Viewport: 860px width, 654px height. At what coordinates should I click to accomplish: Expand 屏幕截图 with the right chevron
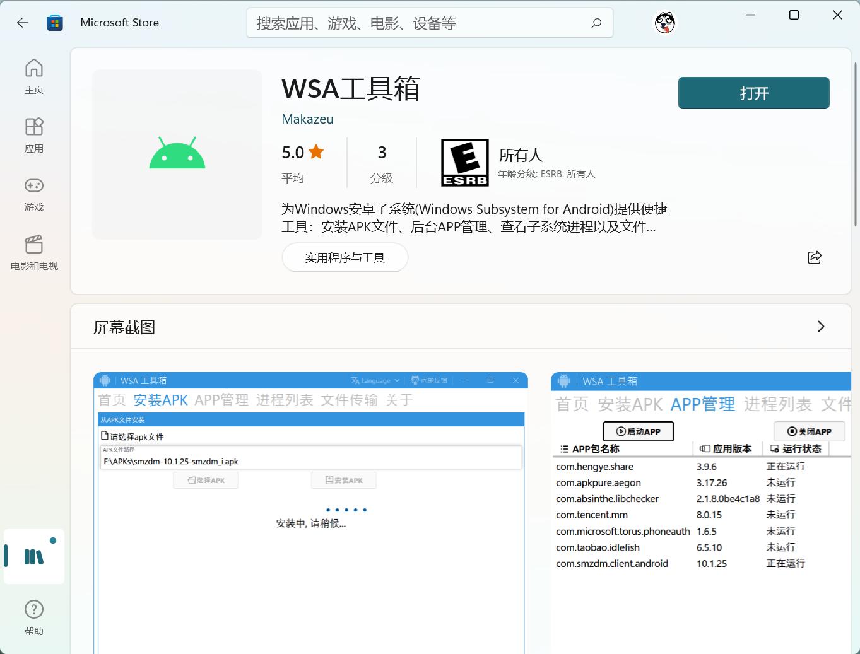pyautogui.click(x=821, y=327)
